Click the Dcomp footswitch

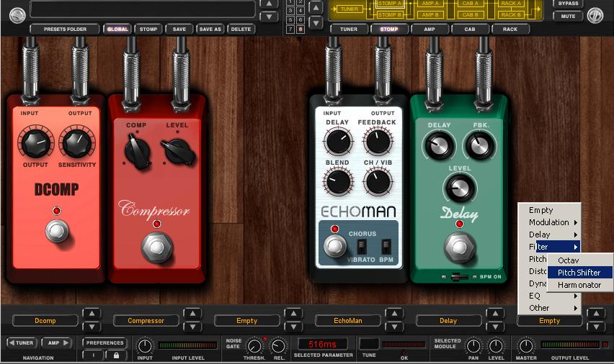tap(57, 231)
